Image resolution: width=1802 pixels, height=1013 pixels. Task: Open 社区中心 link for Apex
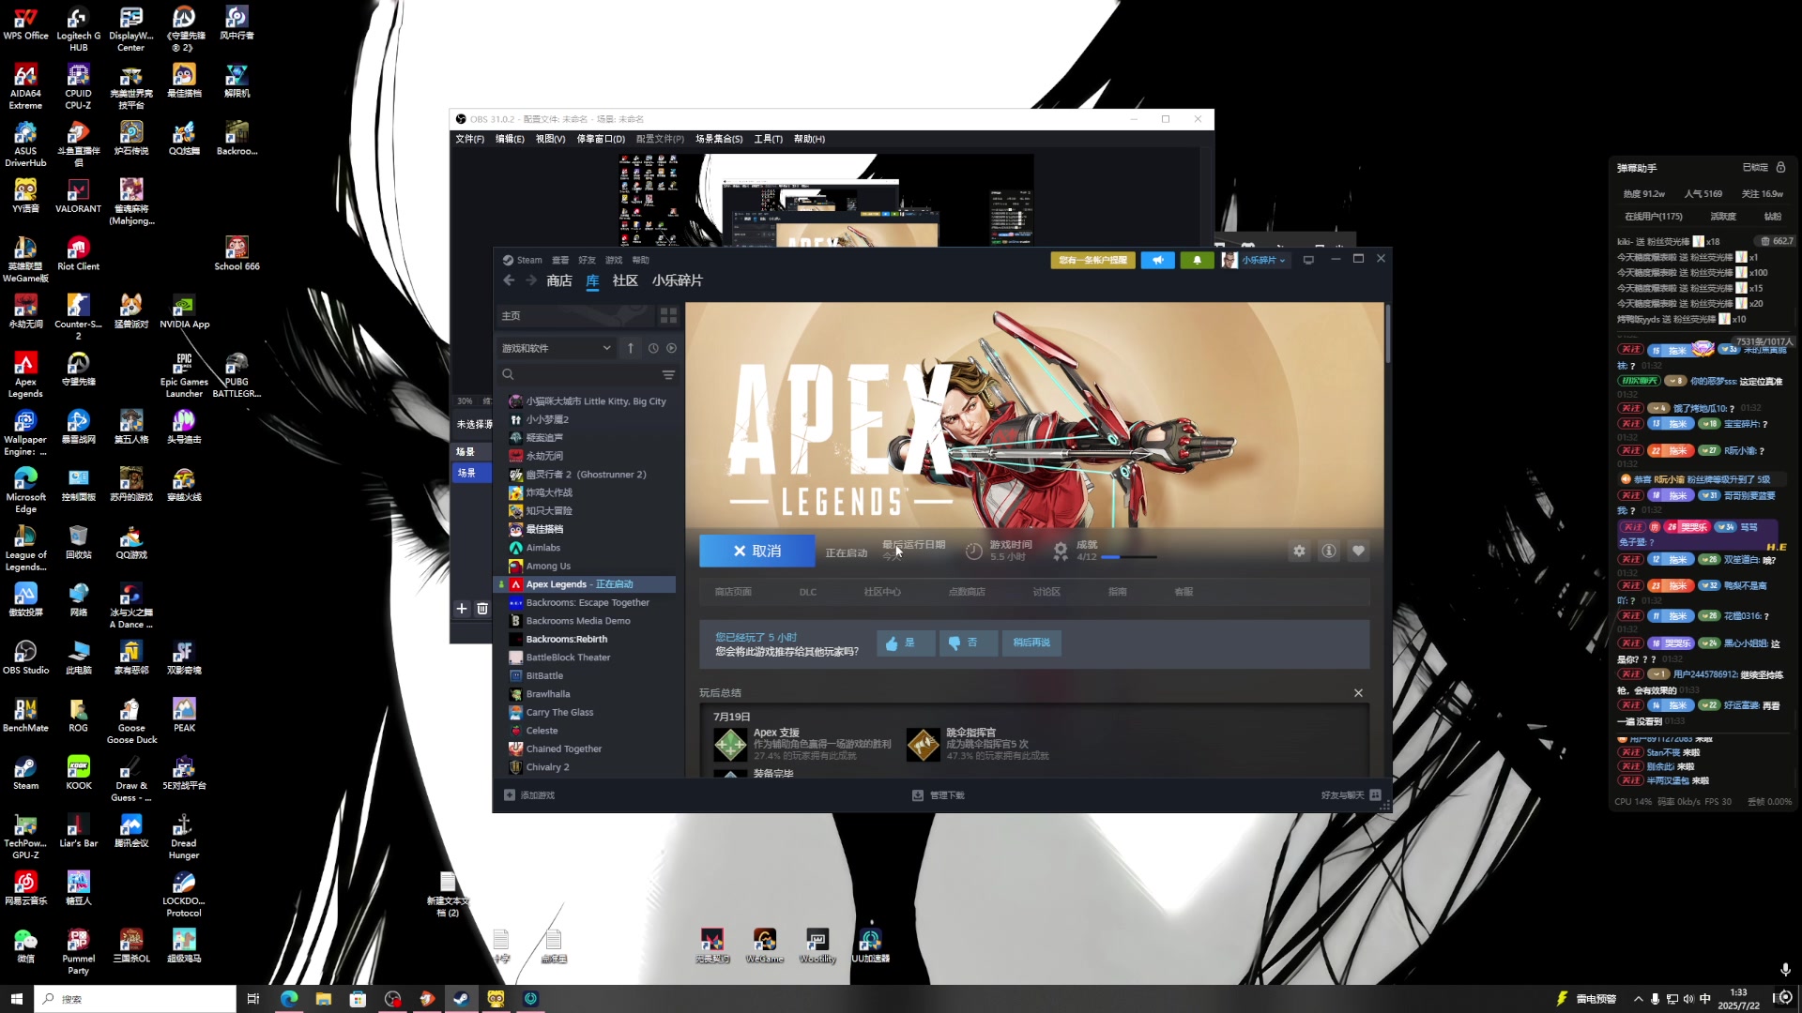pyautogui.click(x=882, y=592)
